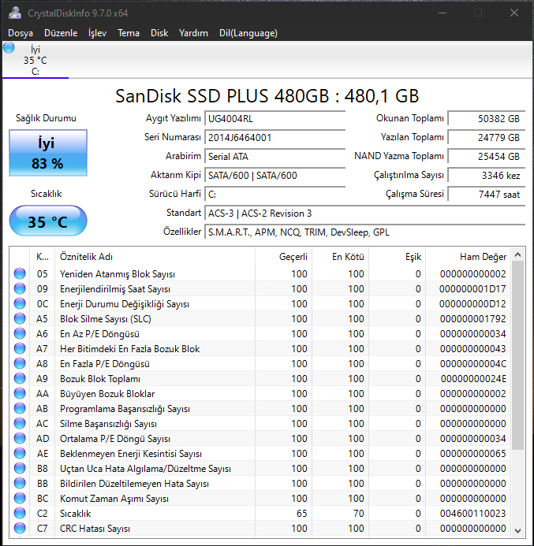Click the Öznitelik Adı column header
The image size is (534, 546).
[155, 257]
